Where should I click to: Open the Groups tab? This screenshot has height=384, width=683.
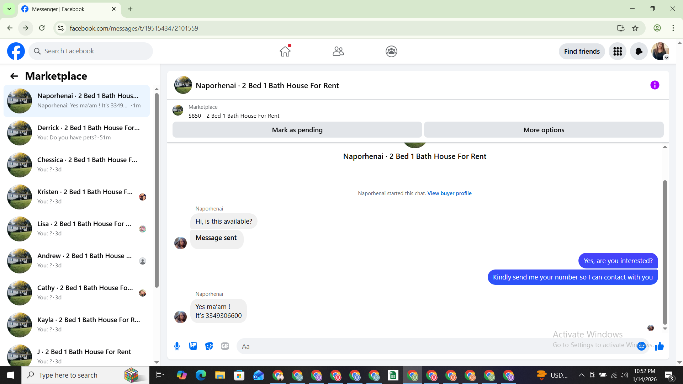click(391, 52)
